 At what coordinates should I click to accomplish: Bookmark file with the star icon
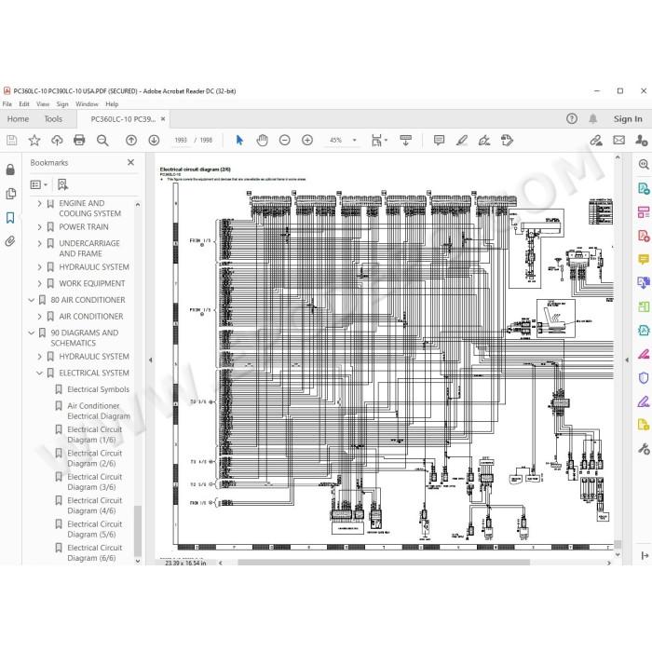[x=34, y=140]
